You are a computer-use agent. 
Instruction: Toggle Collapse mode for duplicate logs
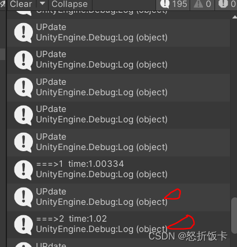coord(69,4)
